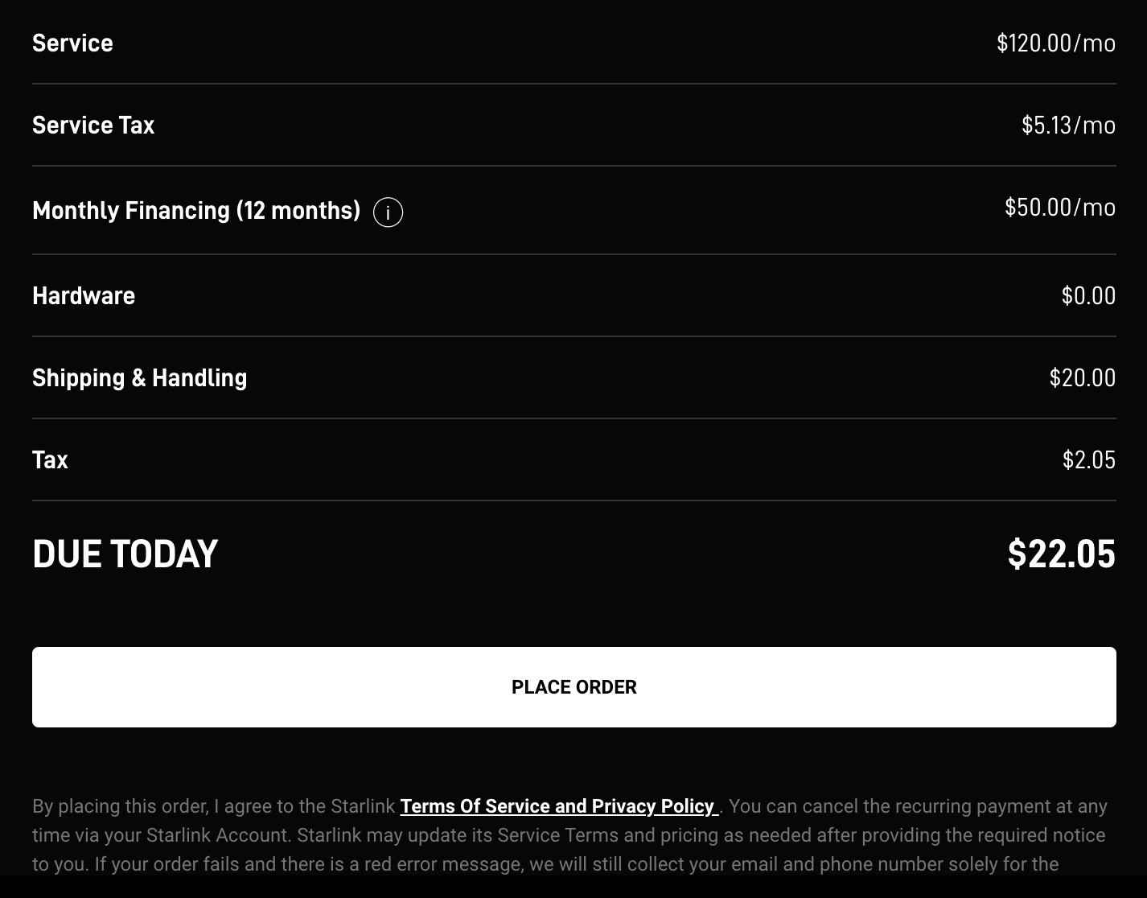
Task: Click the $50.00/mo financing amount
Action: click(x=1060, y=208)
